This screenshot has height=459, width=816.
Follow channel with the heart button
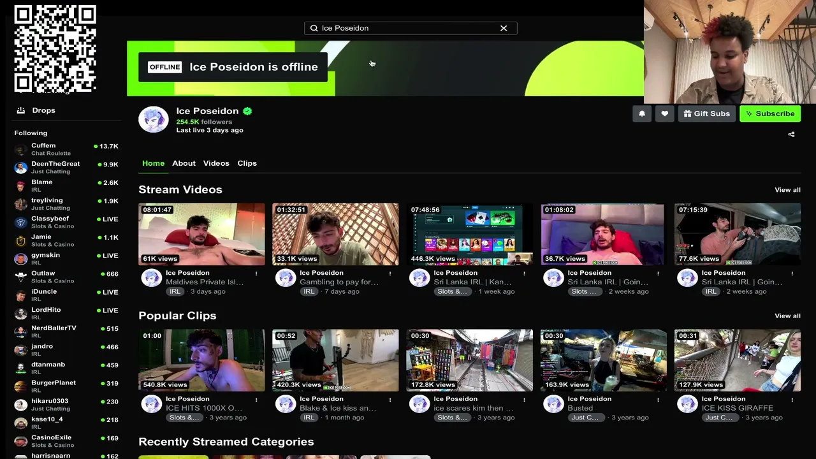(x=664, y=113)
